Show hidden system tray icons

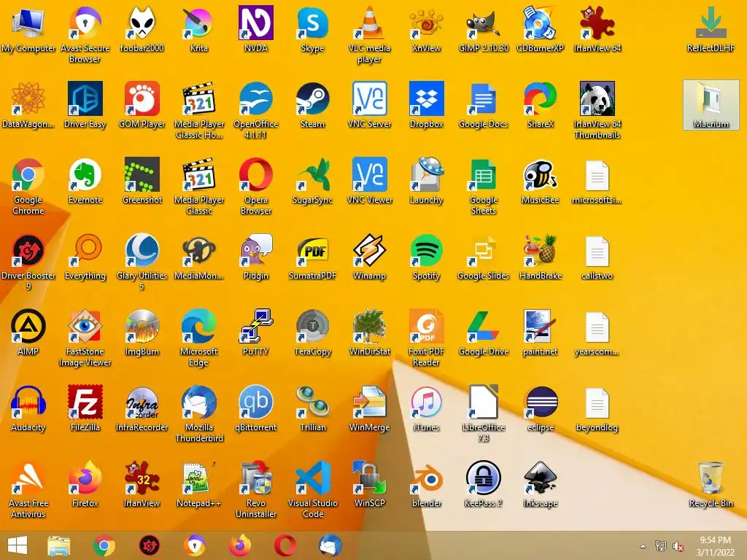(643, 546)
